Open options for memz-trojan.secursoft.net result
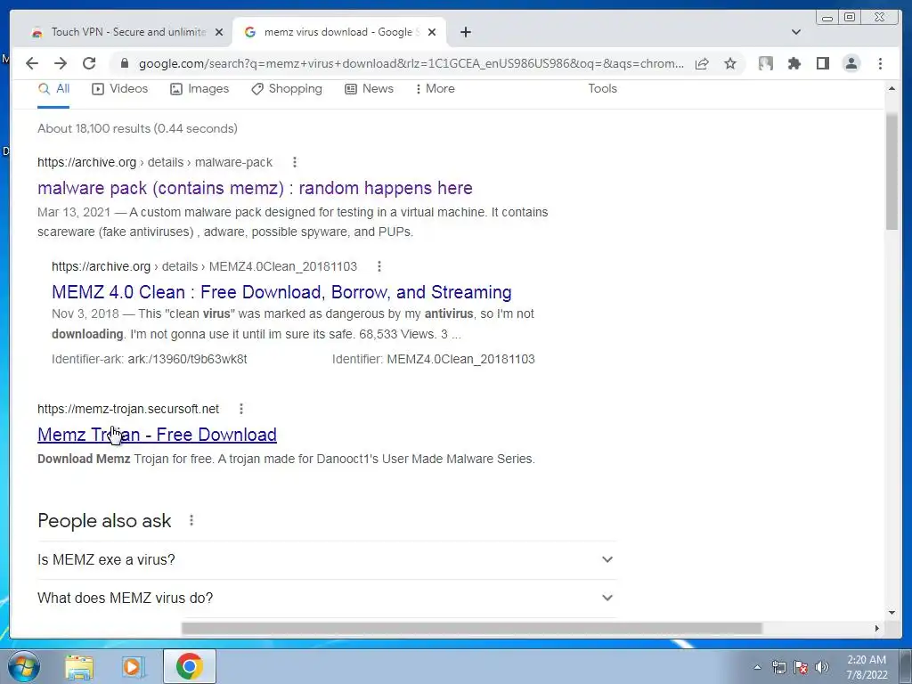 [x=241, y=409]
